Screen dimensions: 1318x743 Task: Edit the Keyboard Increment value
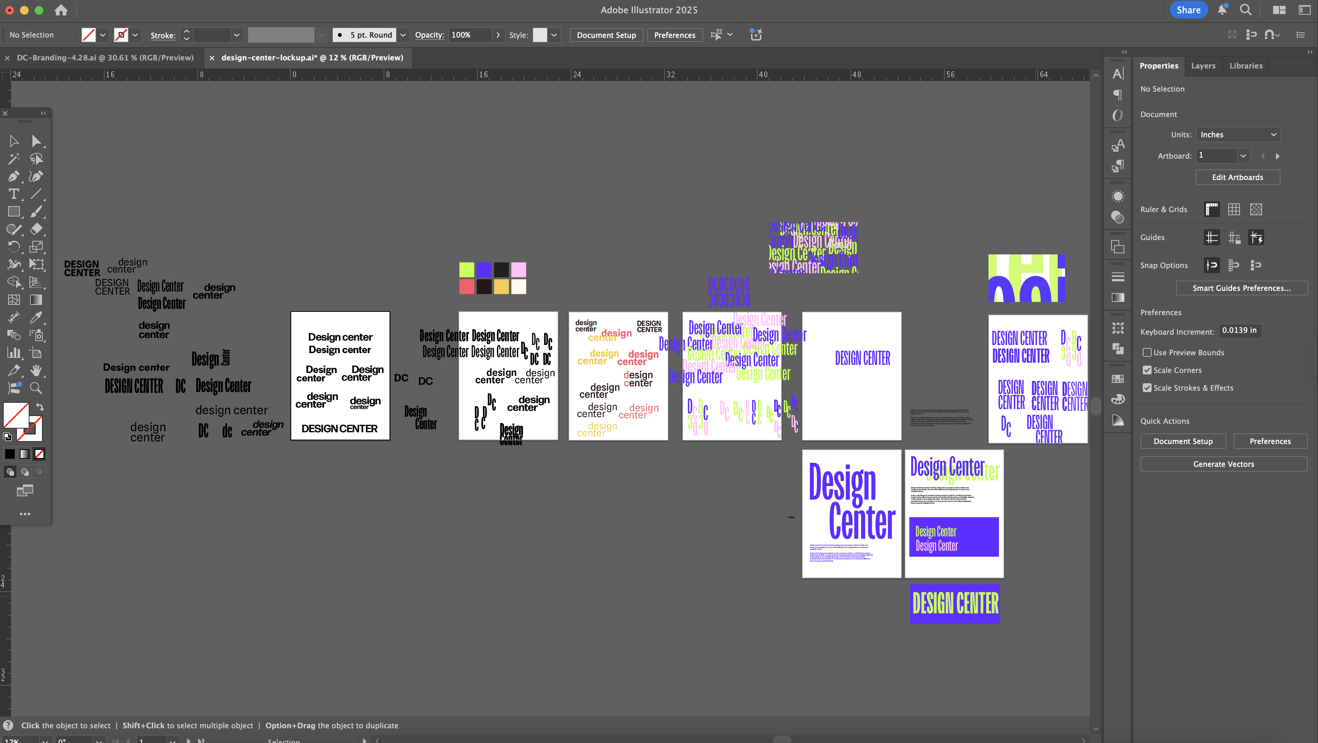[1239, 331]
